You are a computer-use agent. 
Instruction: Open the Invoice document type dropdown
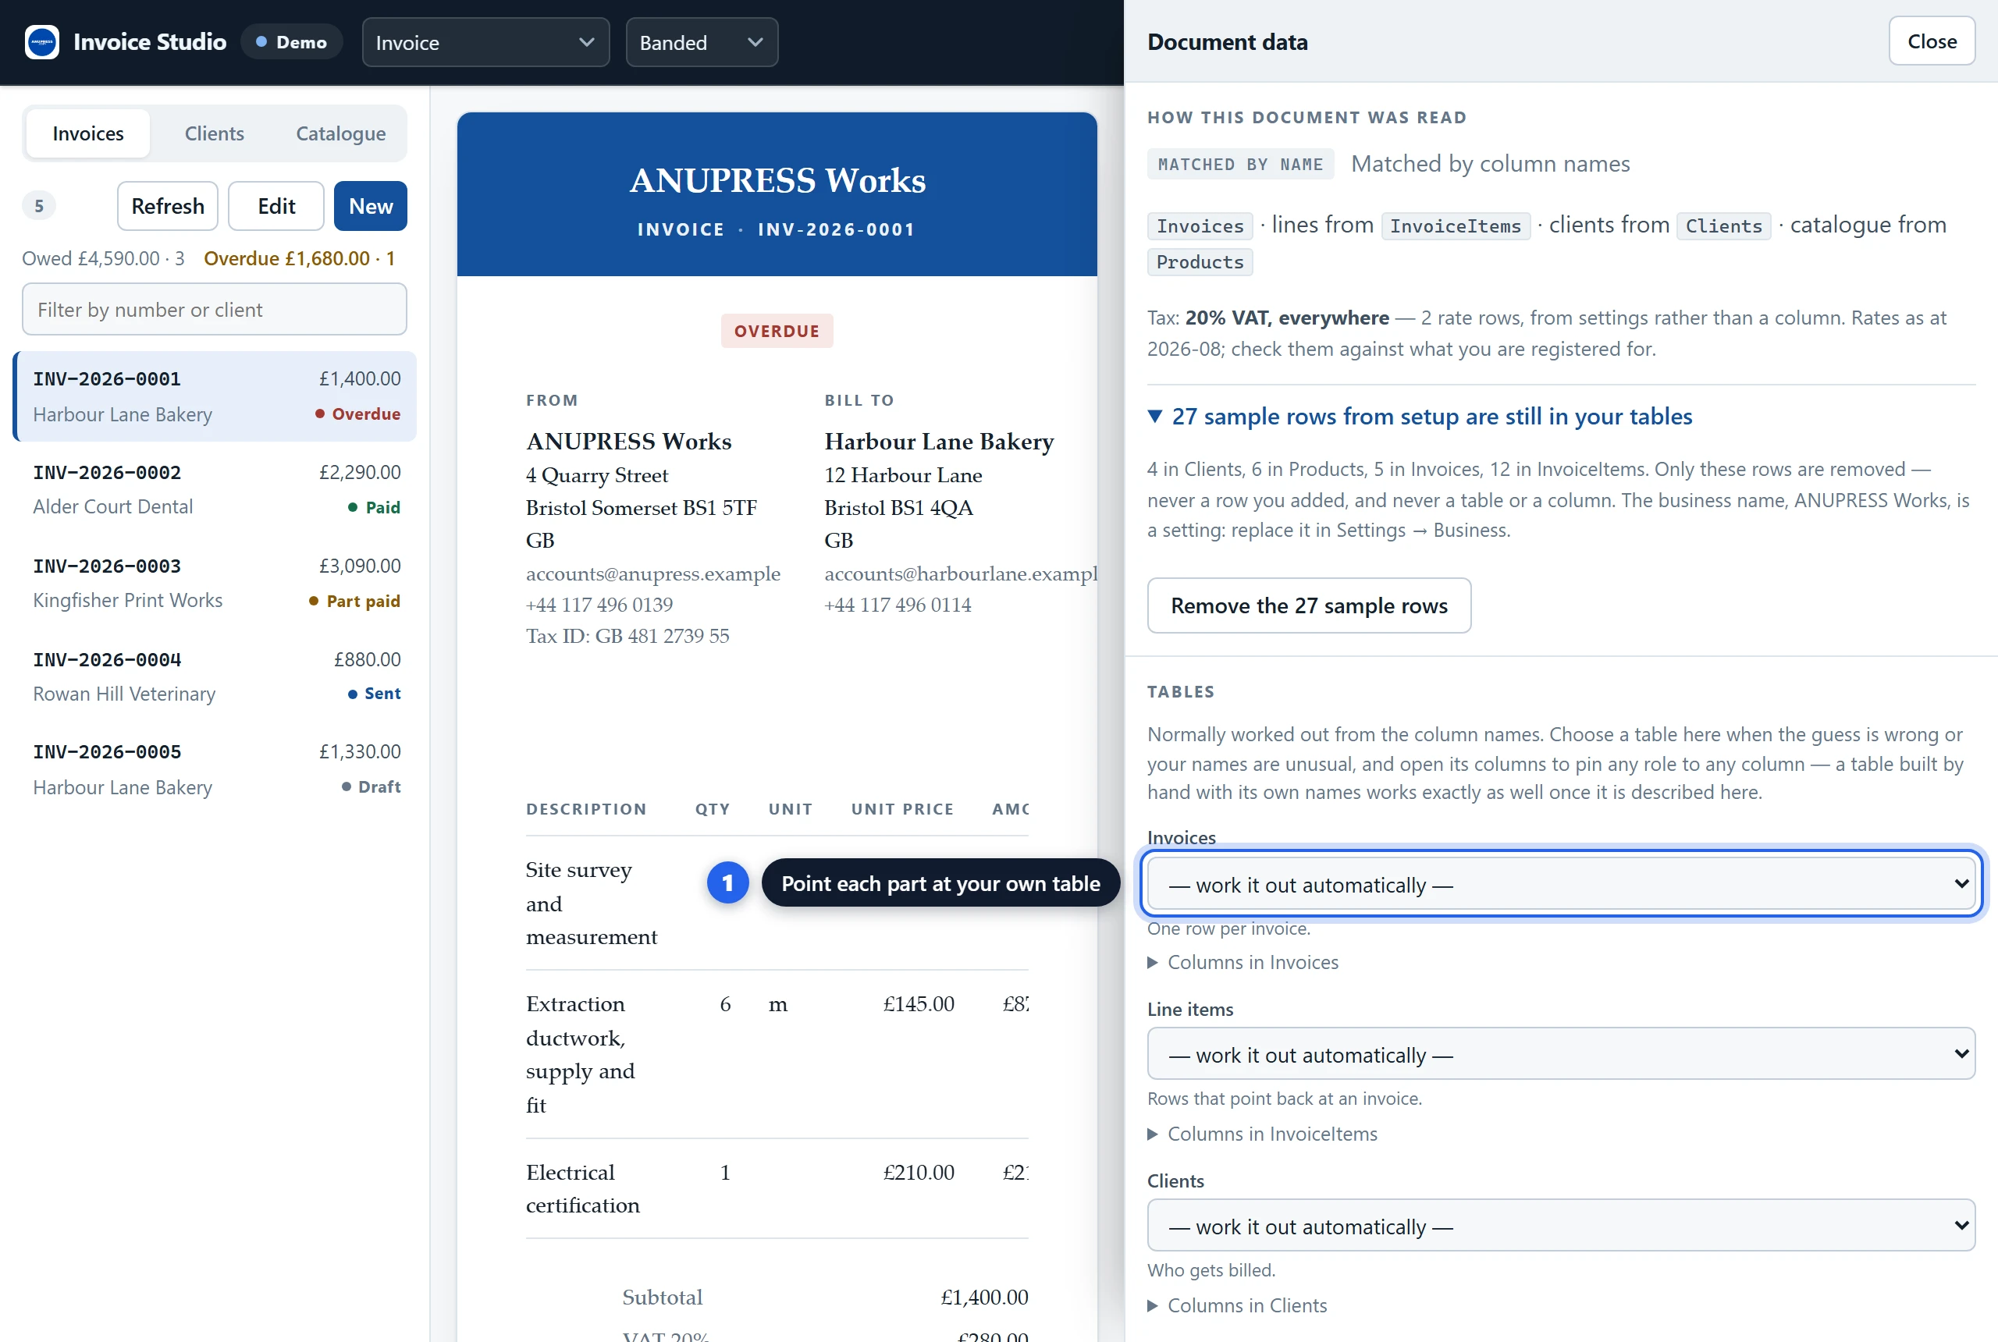[x=485, y=42]
